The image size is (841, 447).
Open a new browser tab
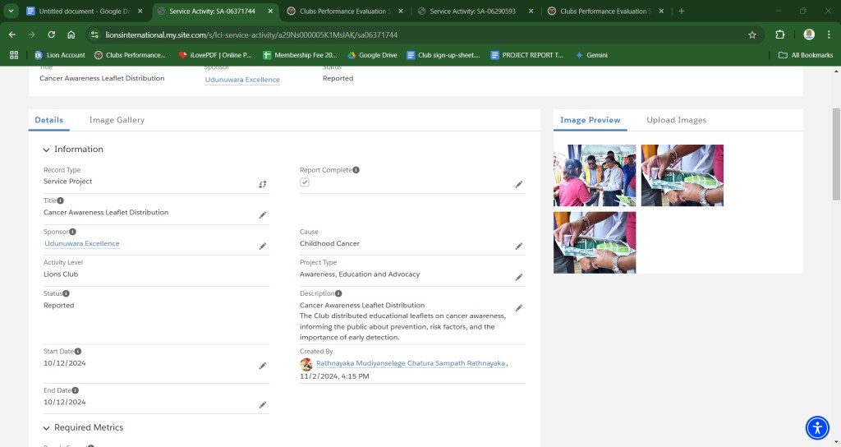(681, 12)
